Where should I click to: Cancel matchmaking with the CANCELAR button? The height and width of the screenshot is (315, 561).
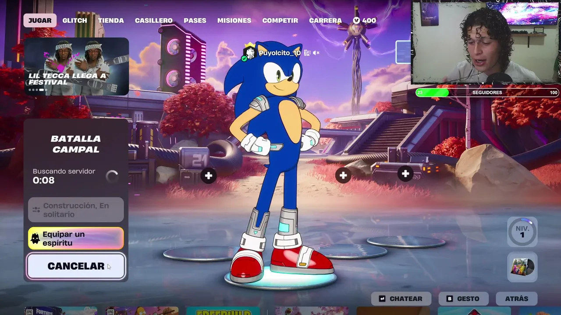pyautogui.click(x=76, y=266)
